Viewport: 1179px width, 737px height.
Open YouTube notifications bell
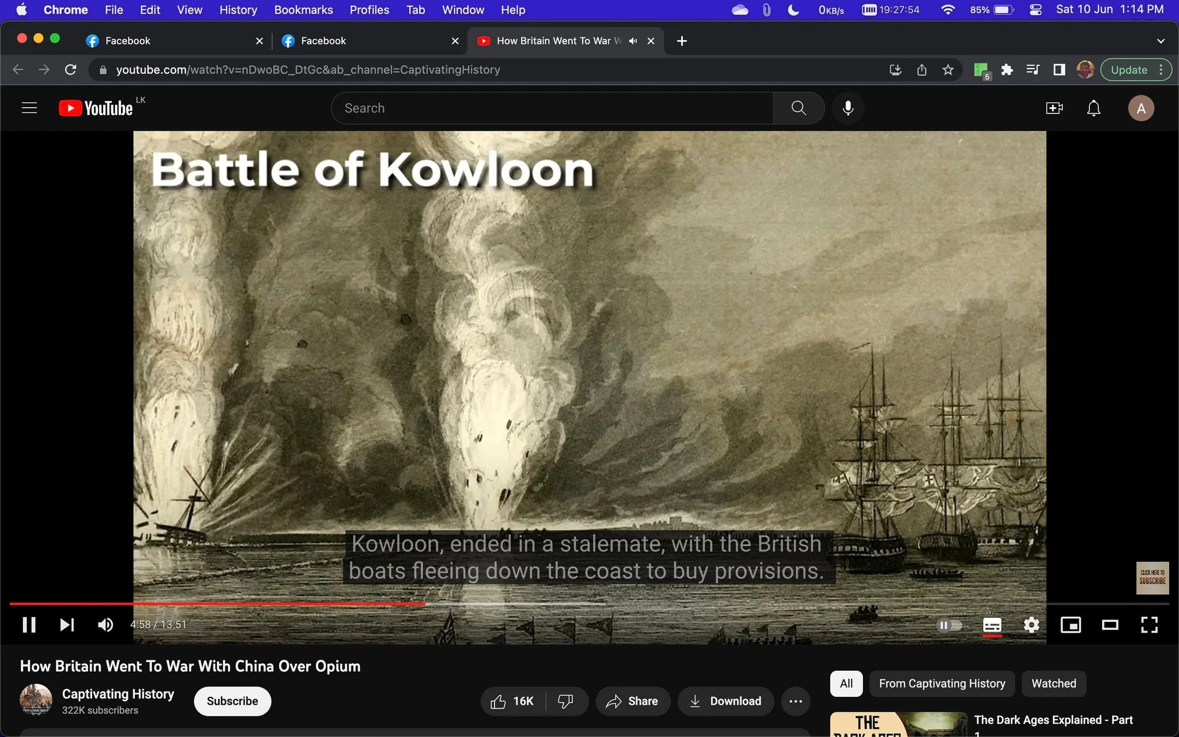[1094, 108]
